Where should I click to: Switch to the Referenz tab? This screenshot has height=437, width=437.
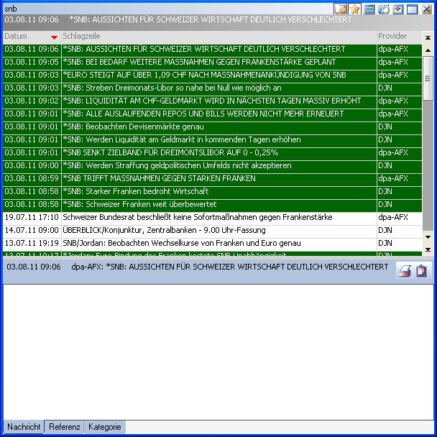(x=64, y=427)
